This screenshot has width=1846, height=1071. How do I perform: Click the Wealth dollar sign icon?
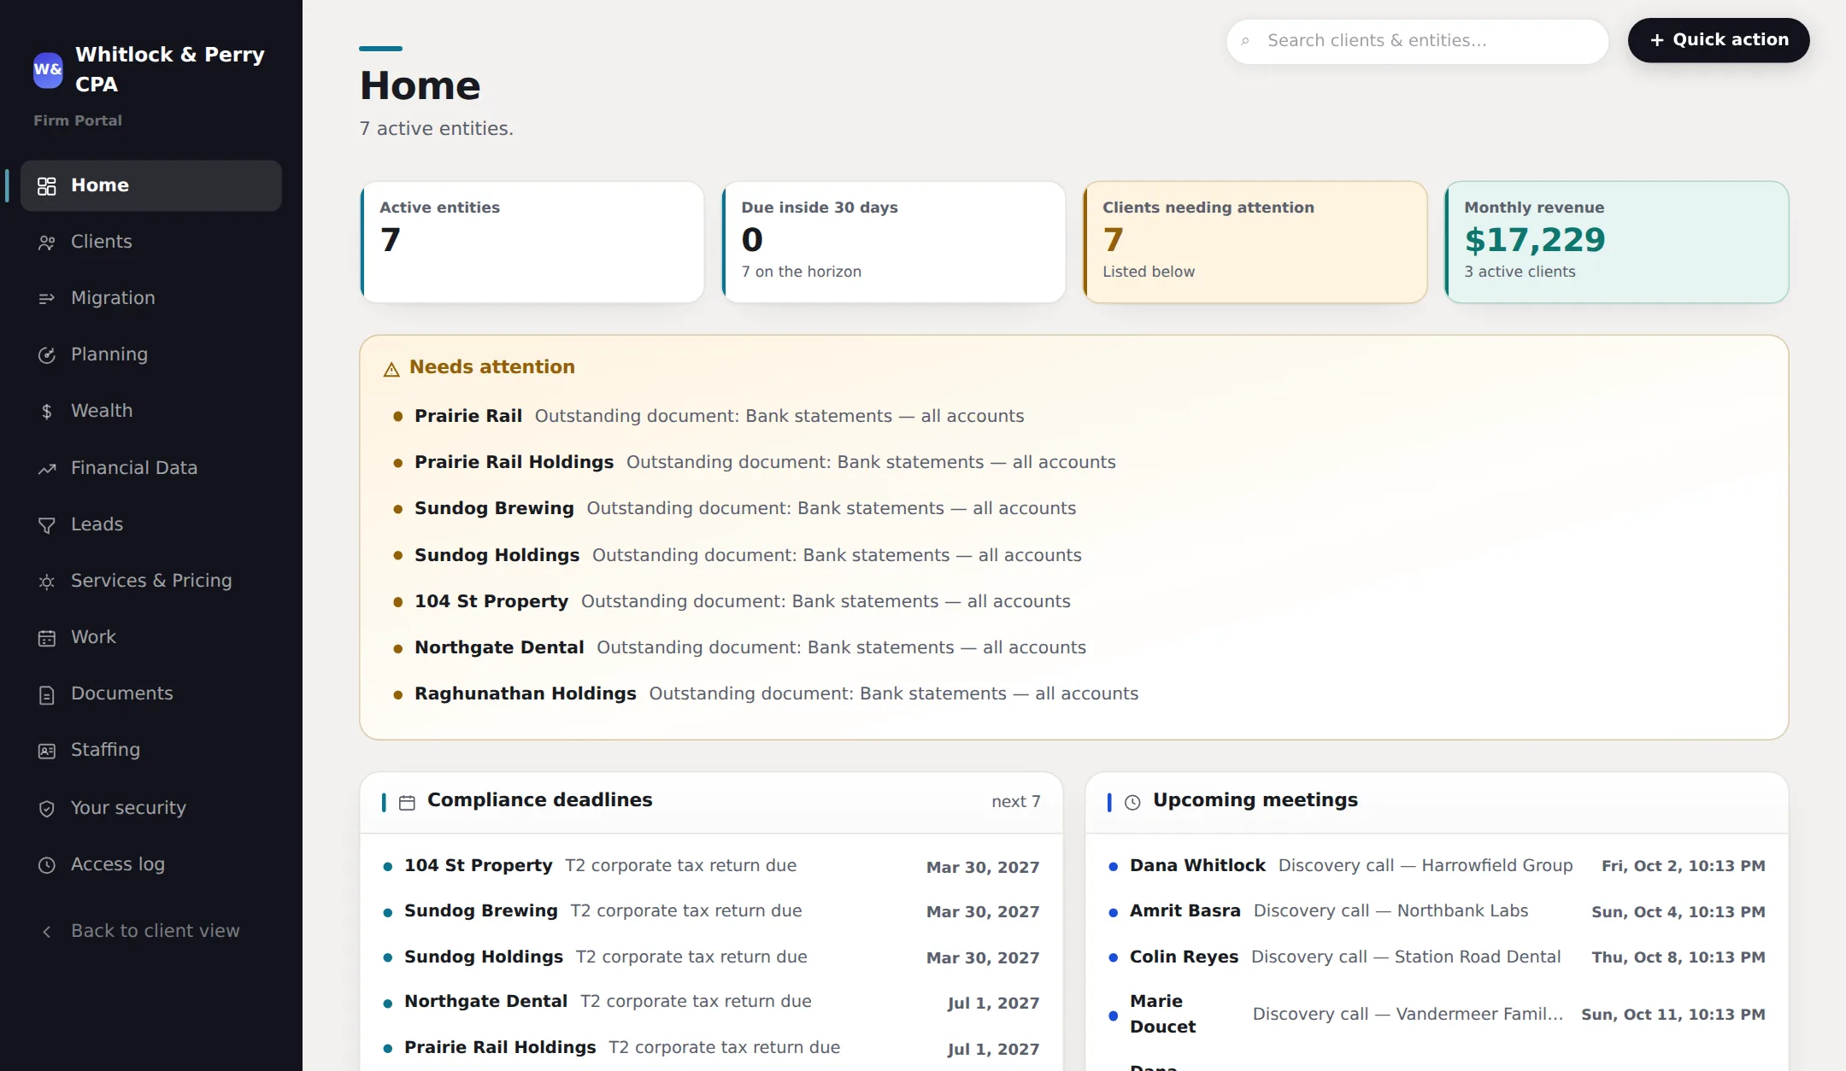pyautogui.click(x=47, y=412)
